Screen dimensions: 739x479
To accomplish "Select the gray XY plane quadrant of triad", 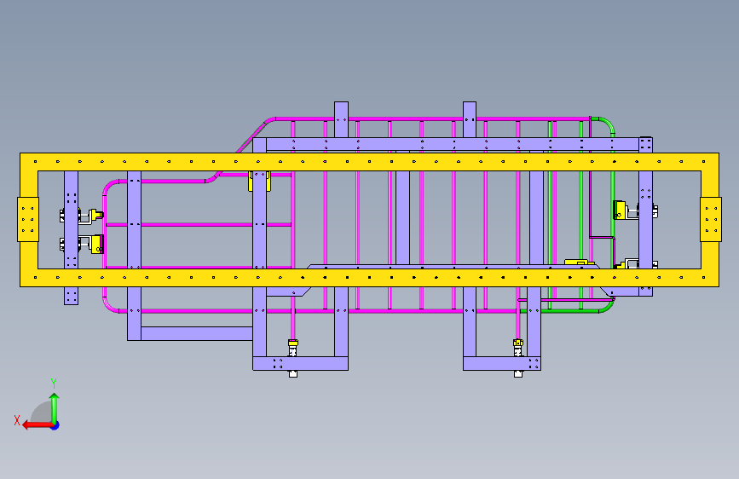I will coord(43,413).
